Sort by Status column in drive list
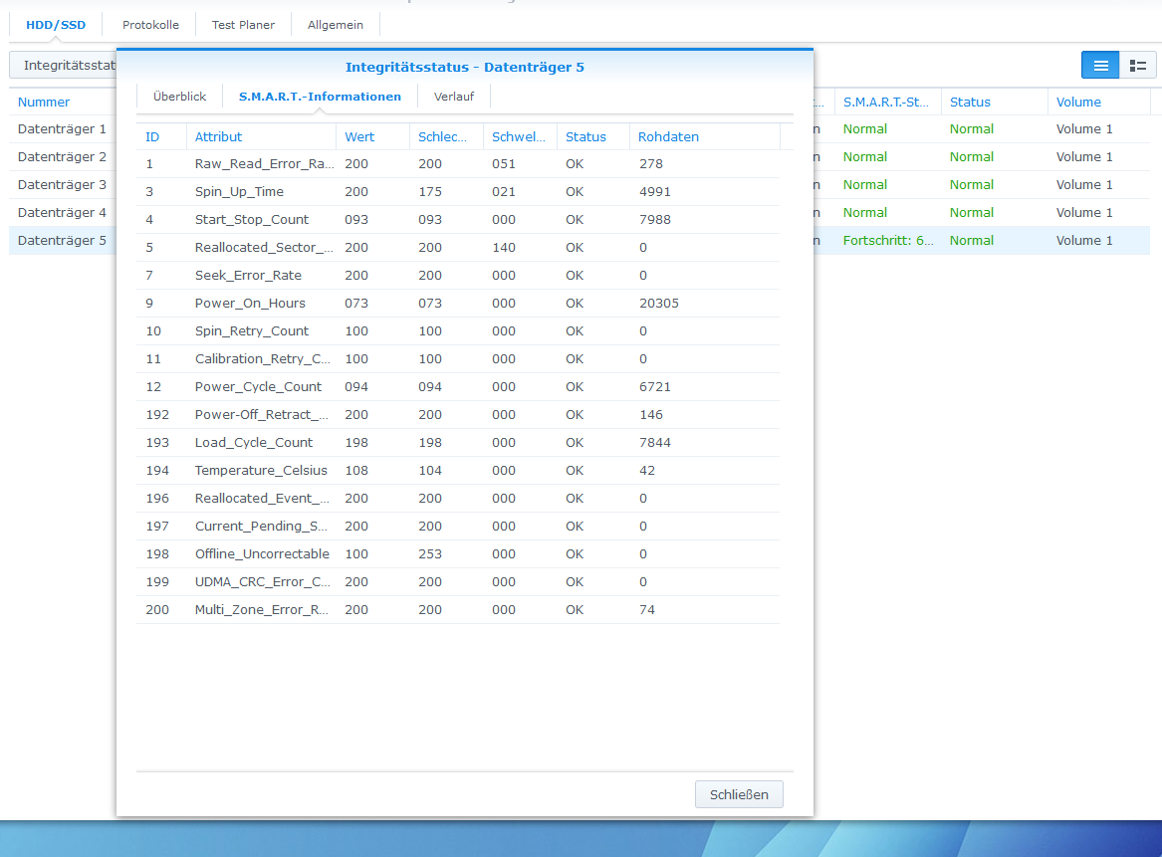This screenshot has height=857, width=1162. [994, 102]
